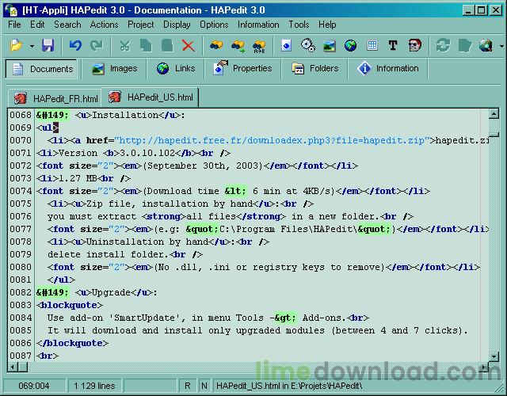
Task: Click the refresh arrows toolbar icon
Action: (x=443, y=45)
